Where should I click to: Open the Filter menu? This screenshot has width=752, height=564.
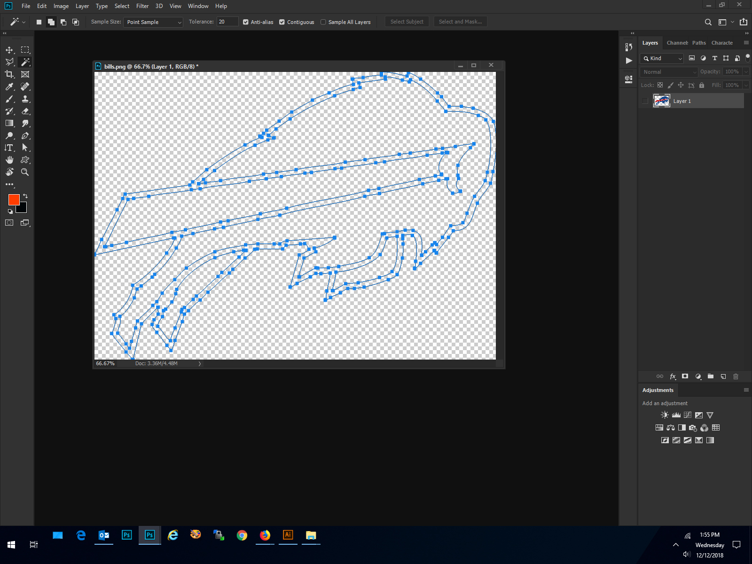(x=142, y=6)
